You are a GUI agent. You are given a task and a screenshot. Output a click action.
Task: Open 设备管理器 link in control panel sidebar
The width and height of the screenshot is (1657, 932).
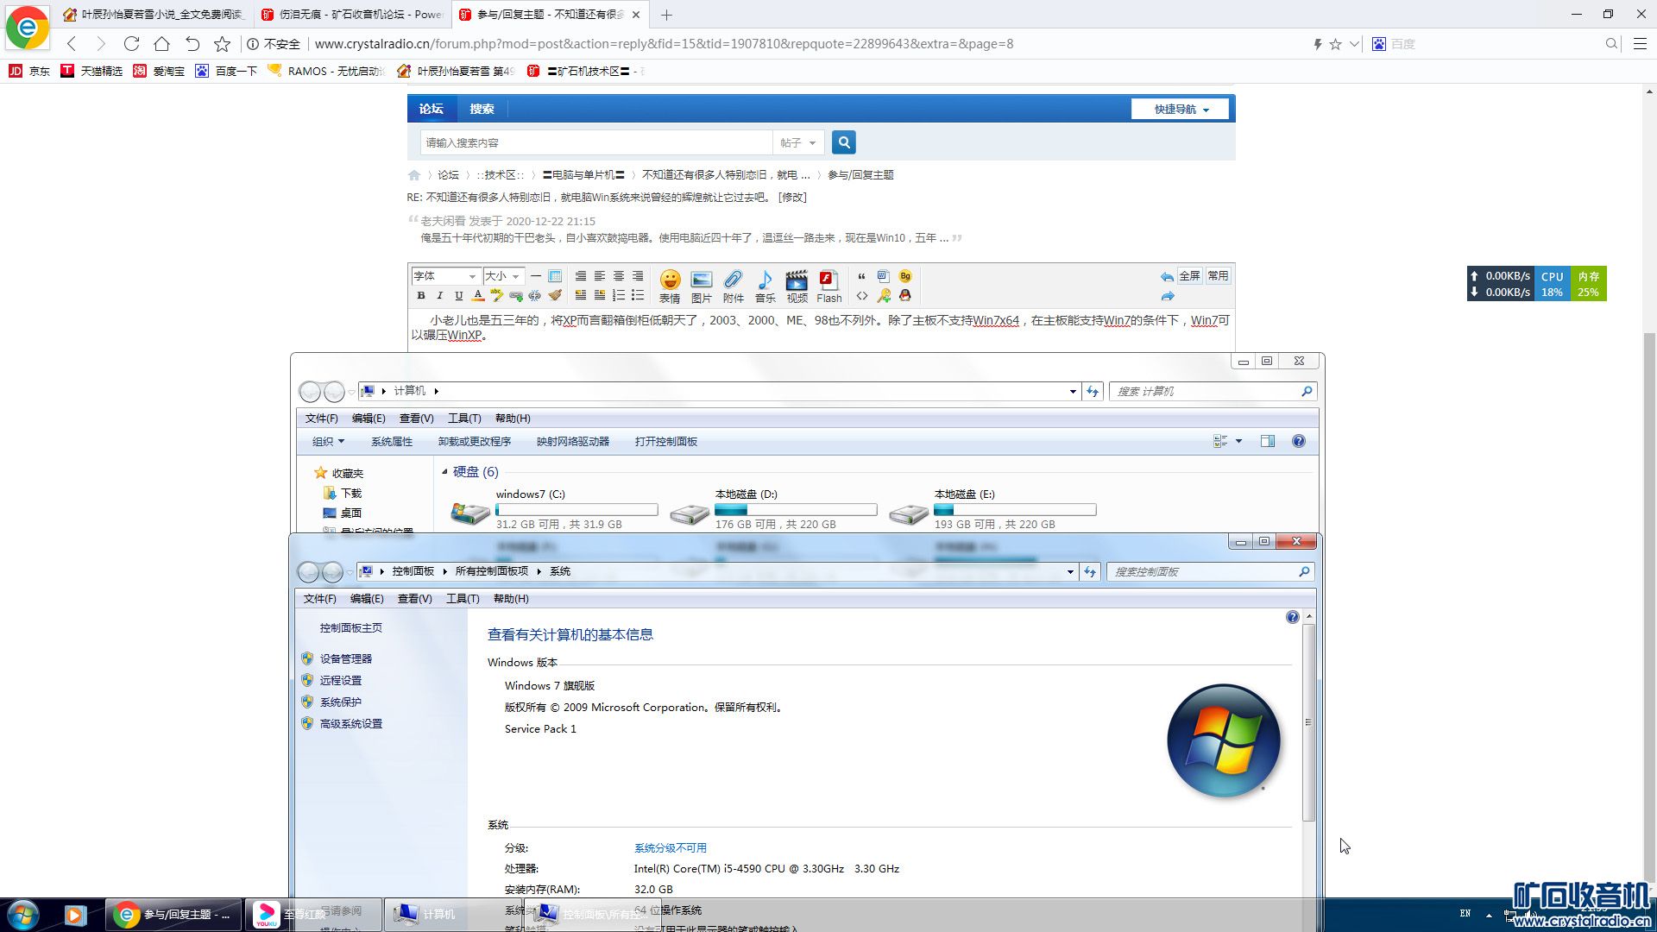tap(346, 658)
